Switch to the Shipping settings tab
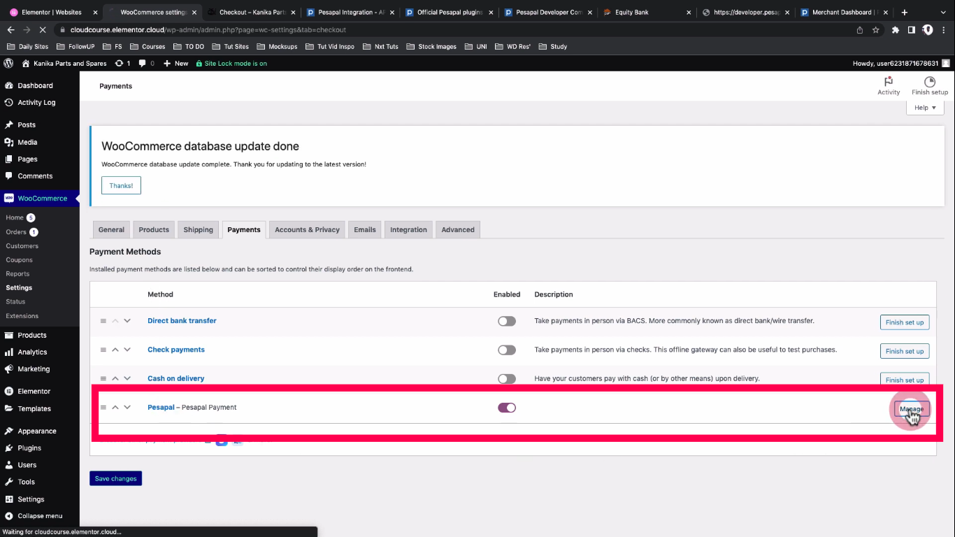The image size is (955, 537). point(198,229)
